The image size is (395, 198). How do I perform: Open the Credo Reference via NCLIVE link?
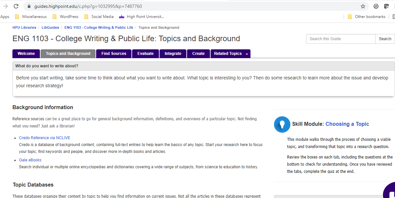[44, 138]
